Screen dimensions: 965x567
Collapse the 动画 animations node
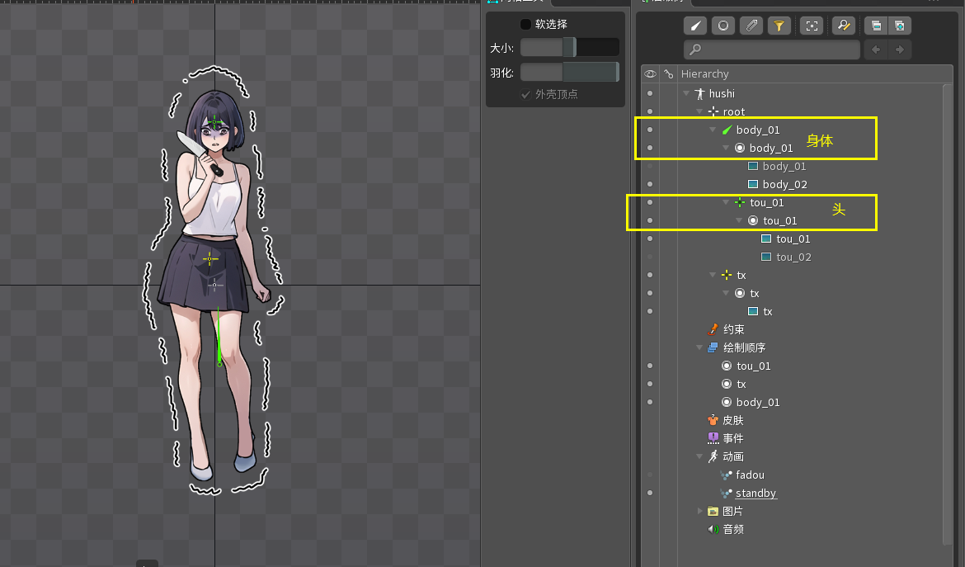[x=700, y=456]
